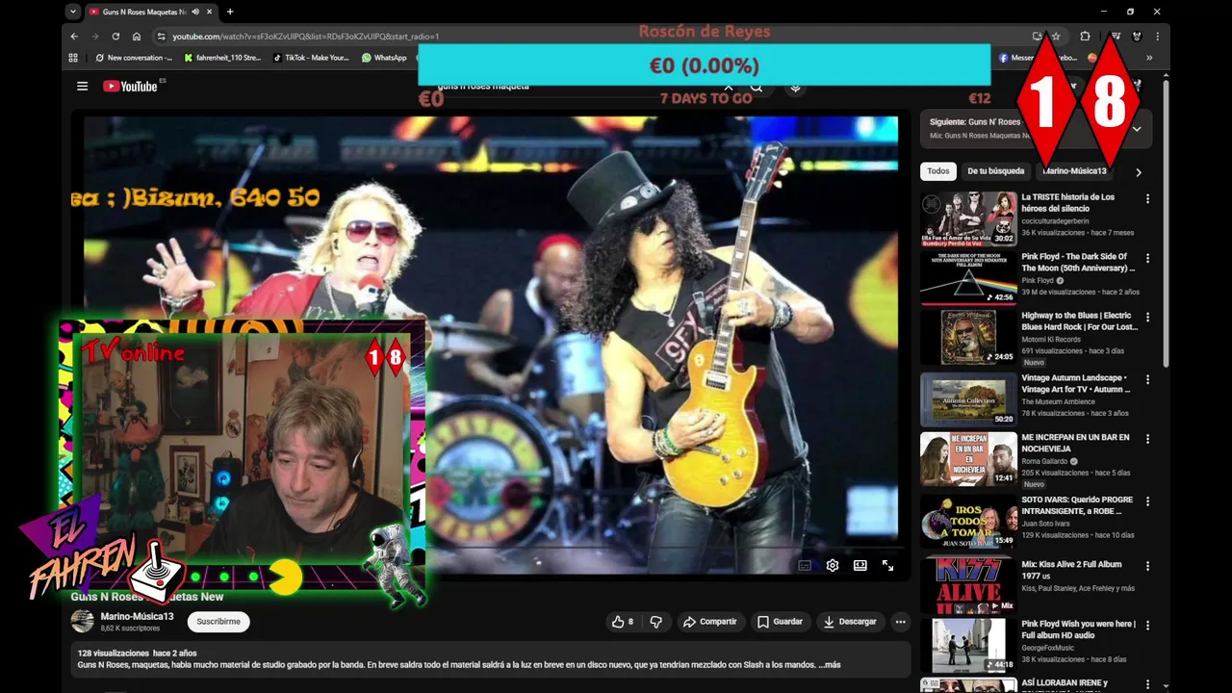
Task: Switch to theater mode in the player
Action: pos(860,566)
